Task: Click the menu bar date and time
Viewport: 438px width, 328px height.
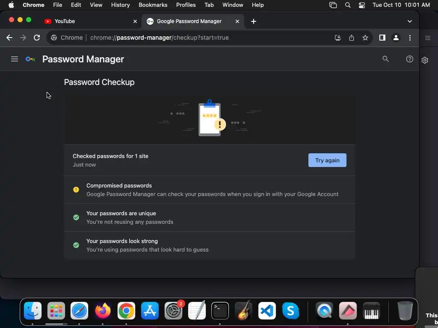Action: (x=401, y=5)
